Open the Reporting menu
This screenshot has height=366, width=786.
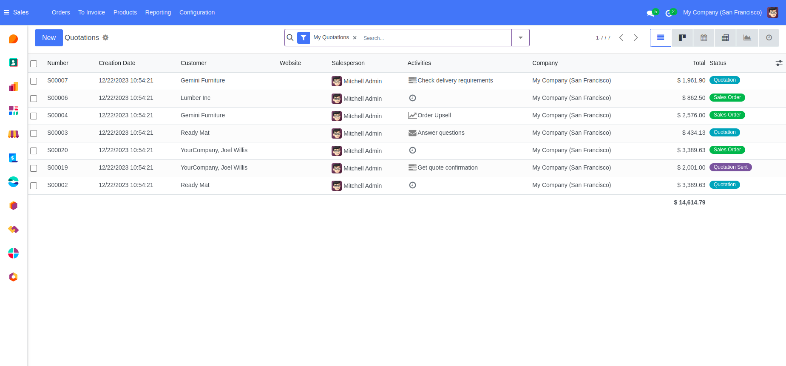click(158, 12)
